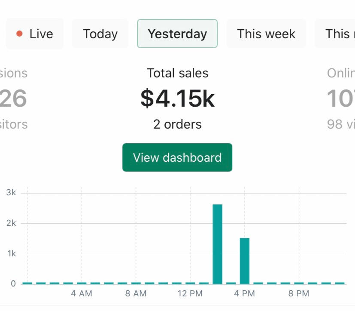Tap the 2 orders text
Screen dimensions: 355x311
point(177,124)
